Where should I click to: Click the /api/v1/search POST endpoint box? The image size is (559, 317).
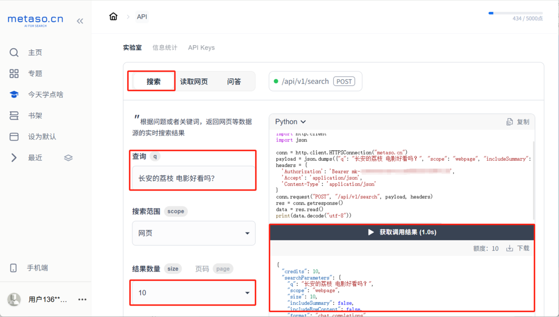[x=315, y=81]
